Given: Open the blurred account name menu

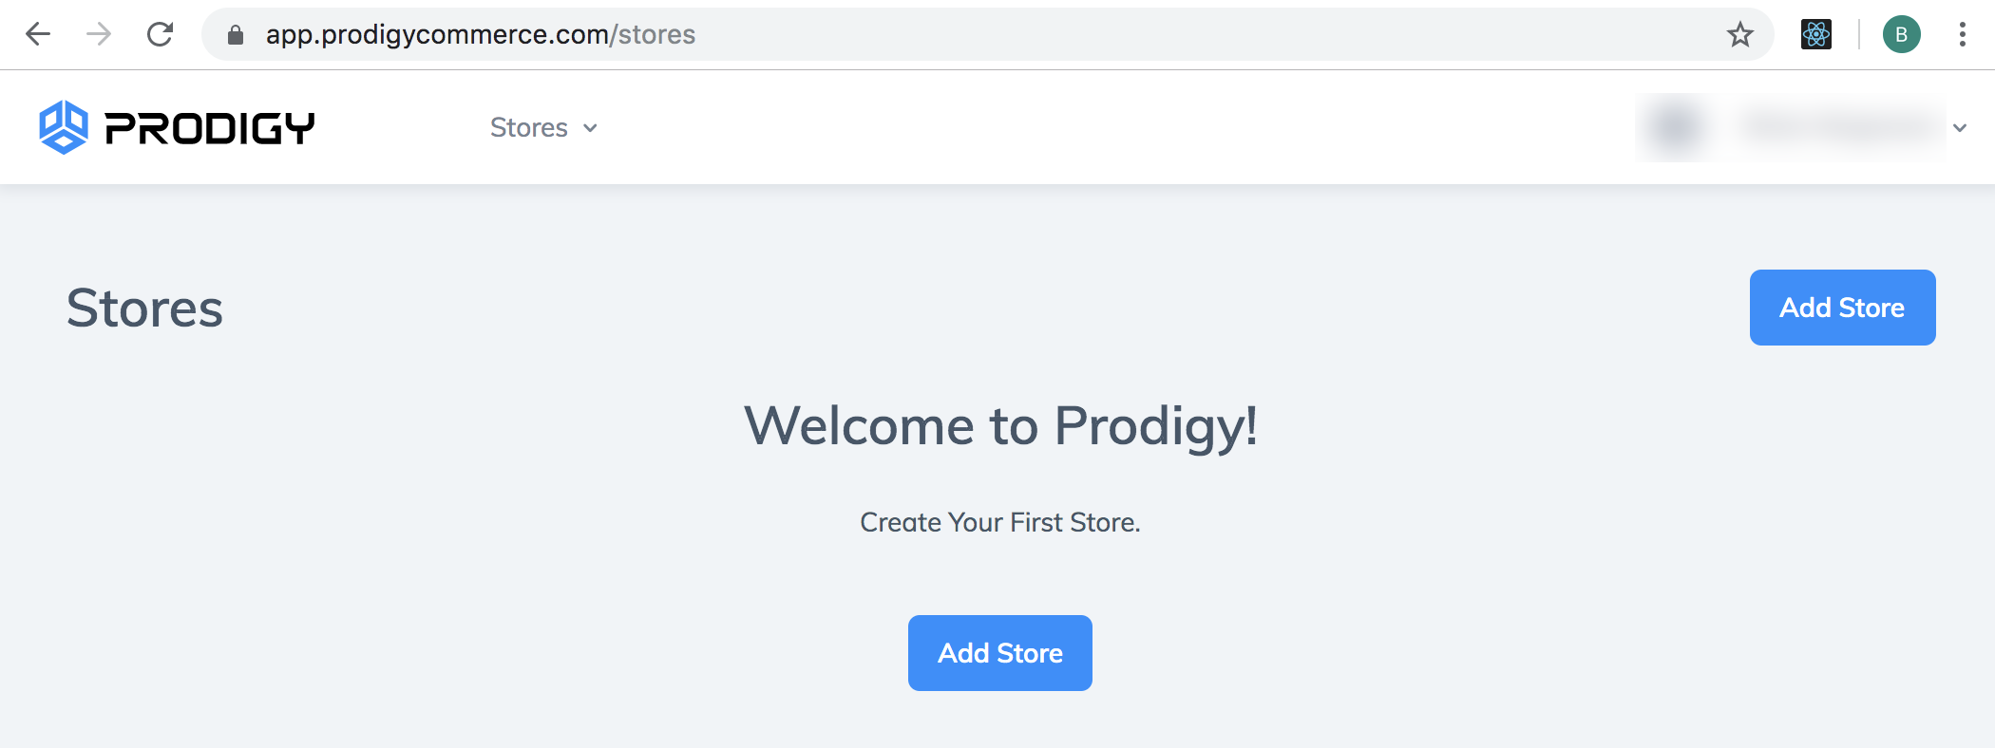Looking at the screenshot, I should pyautogui.click(x=1840, y=127).
